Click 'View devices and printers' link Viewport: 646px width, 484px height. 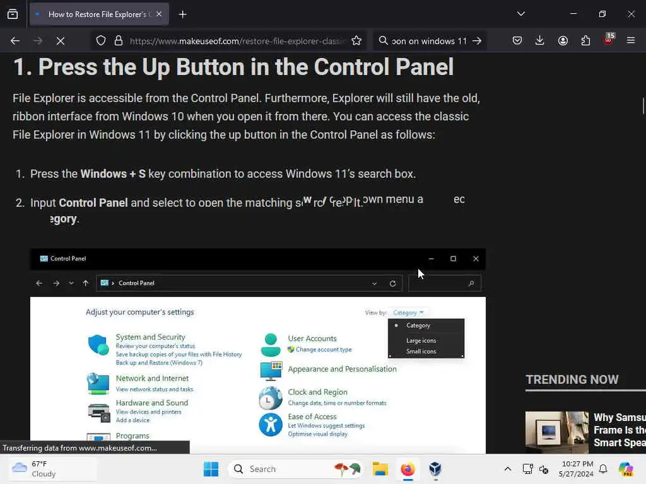click(x=148, y=412)
